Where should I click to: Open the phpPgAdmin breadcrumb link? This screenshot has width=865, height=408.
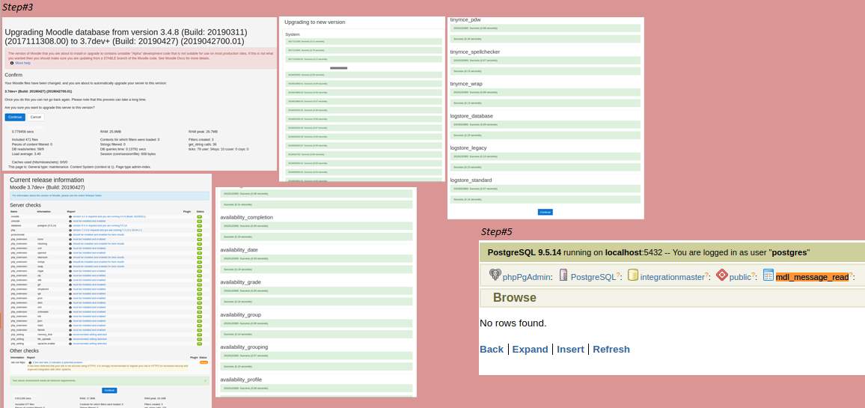tap(526, 277)
